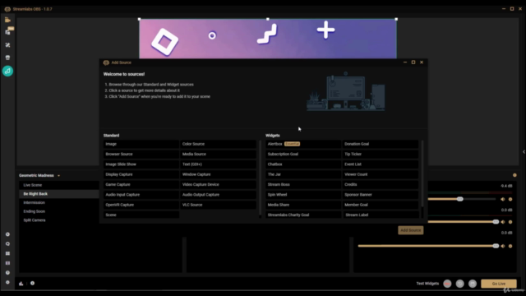The width and height of the screenshot is (526, 296).
Task: Select the Stream Boss widget
Action: (303, 184)
